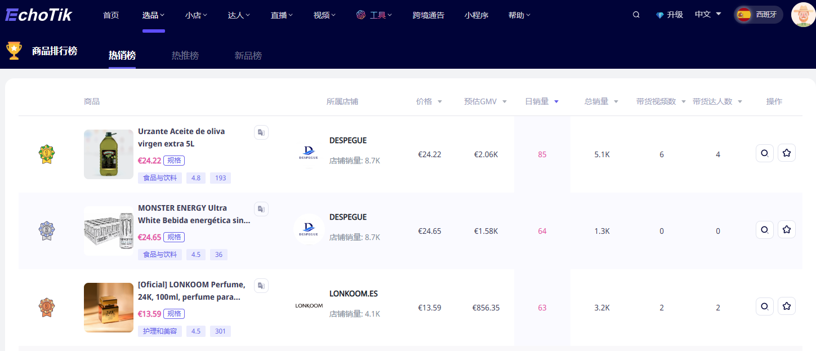Click 规格 button under LONKOOM Perfume
The height and width of the screenshot is (351, 816).
174,314
